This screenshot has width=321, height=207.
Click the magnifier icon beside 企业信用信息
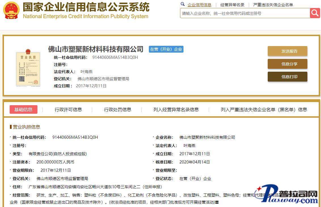click(x=183, y=5)
